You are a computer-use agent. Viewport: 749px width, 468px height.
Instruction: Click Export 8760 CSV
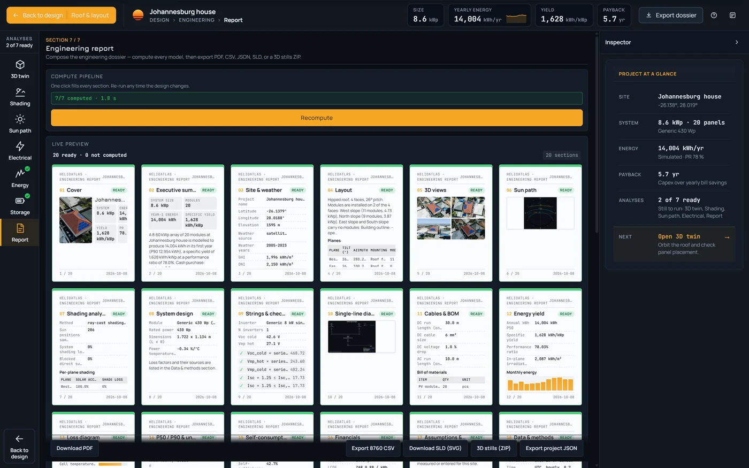tap(373, 448)
